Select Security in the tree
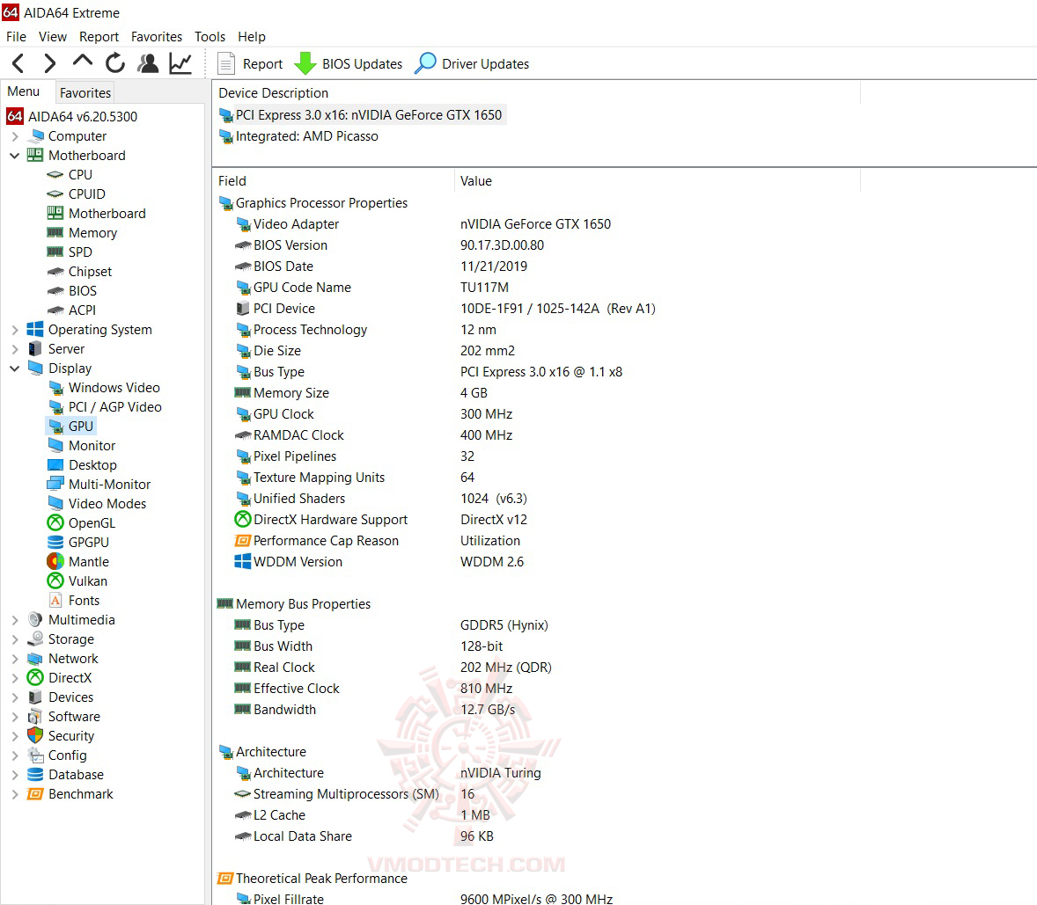This screenshot has width=1037, height=905. coord(70,736)
